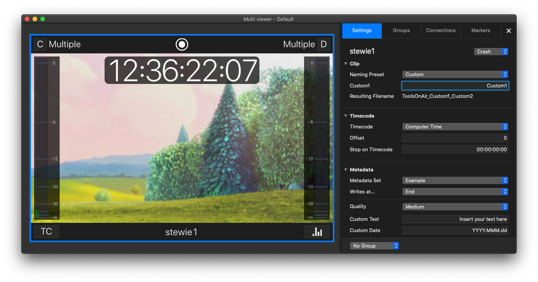Open the Writes at dropdown showing End
538x282 pixels.
click(455, 192)
